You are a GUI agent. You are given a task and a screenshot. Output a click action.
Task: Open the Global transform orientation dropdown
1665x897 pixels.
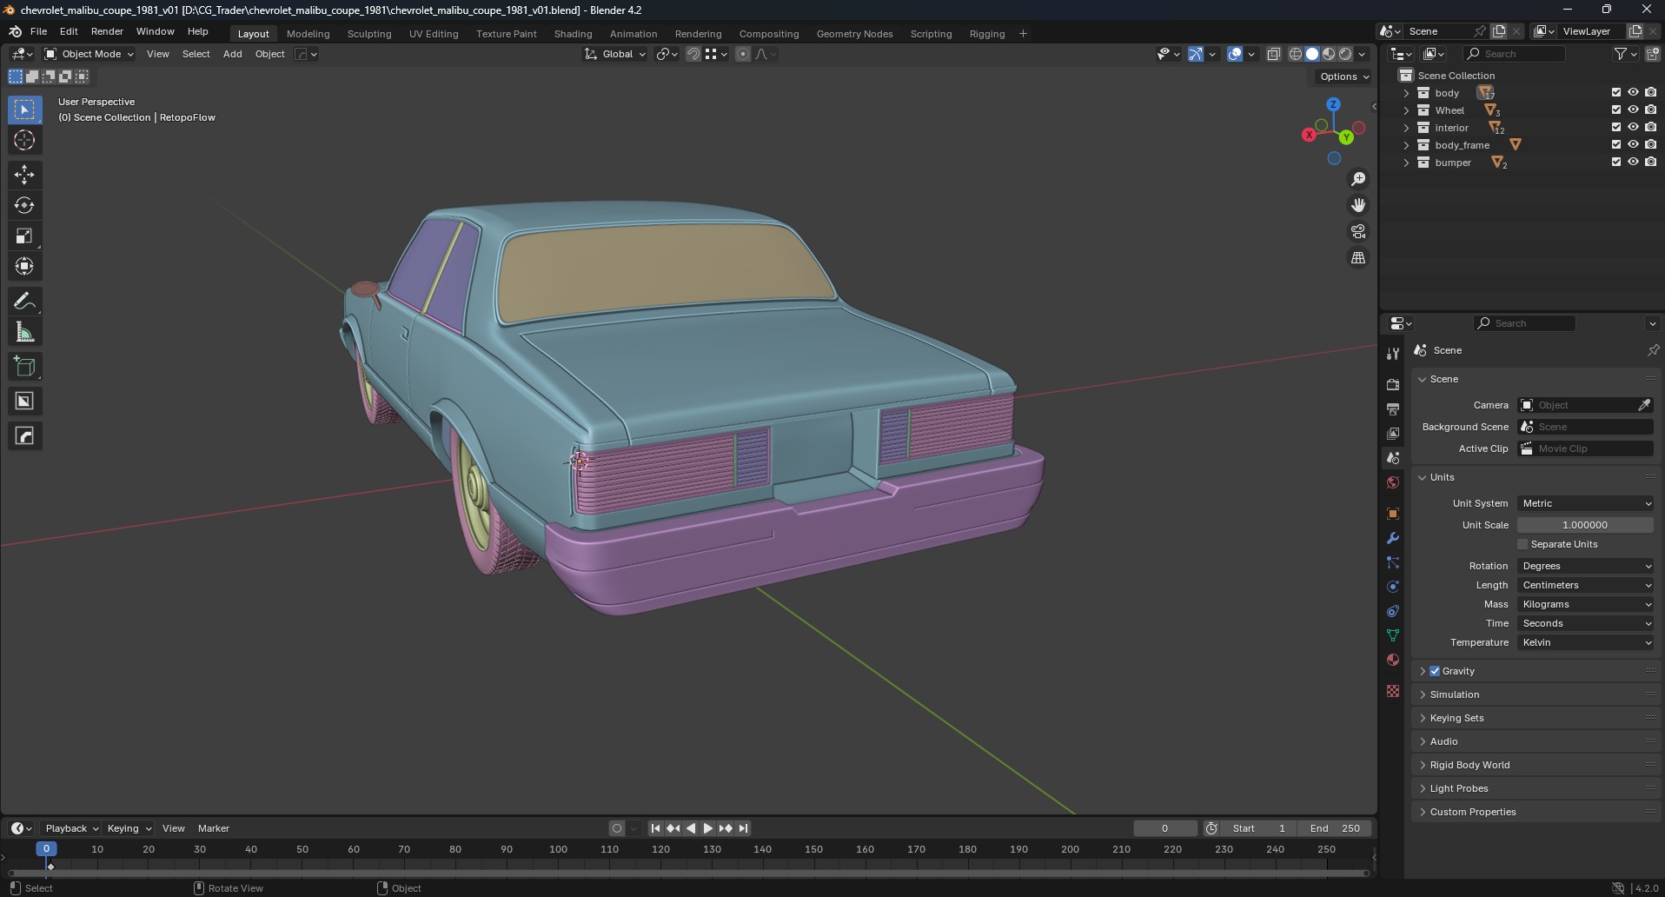pos(615,54)
